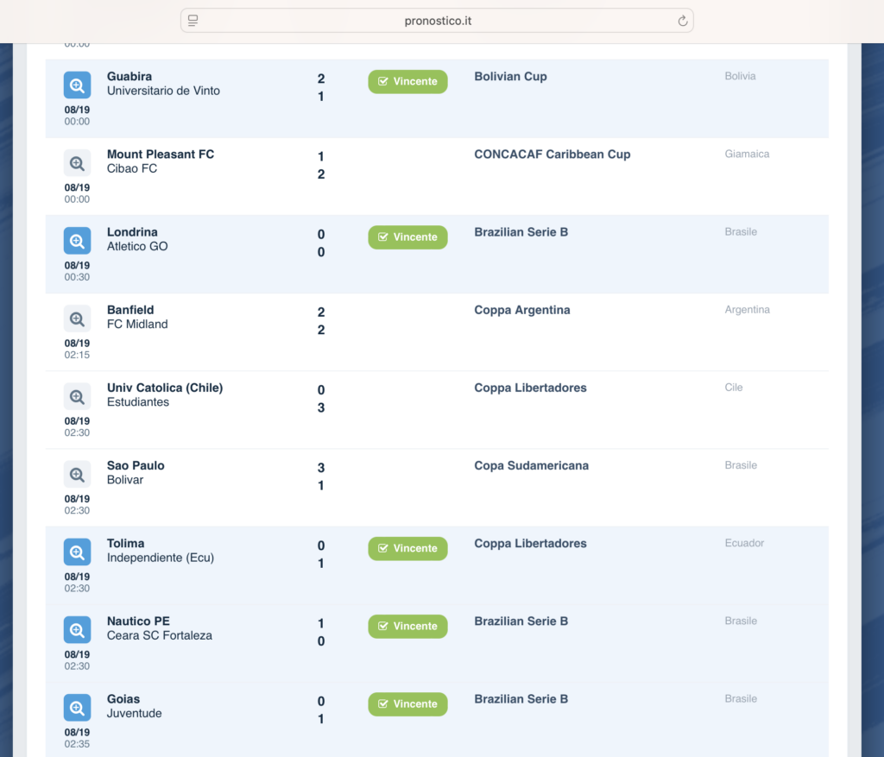Viewport: 884px width, 757px height.
Task: Select Bolivian Cup competition name
Action: coord(510,77)
